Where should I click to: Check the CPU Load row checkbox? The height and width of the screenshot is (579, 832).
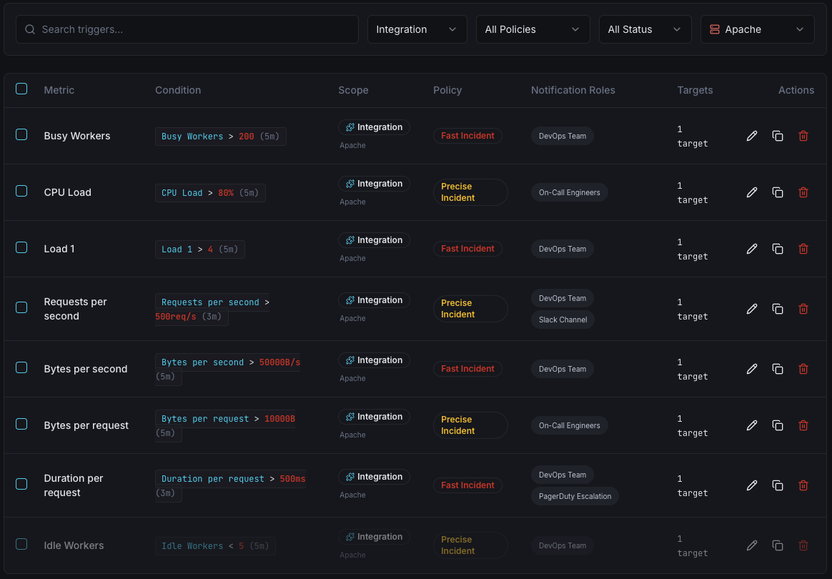[x=21, y=192]
